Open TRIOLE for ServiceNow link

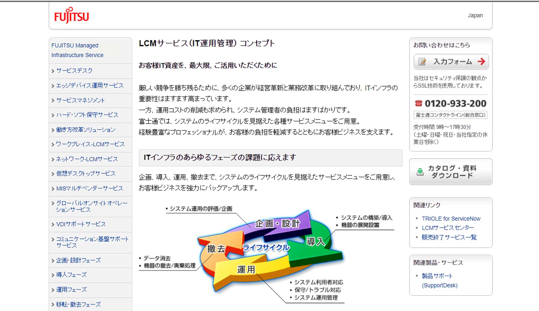click(x=451, y=218)
